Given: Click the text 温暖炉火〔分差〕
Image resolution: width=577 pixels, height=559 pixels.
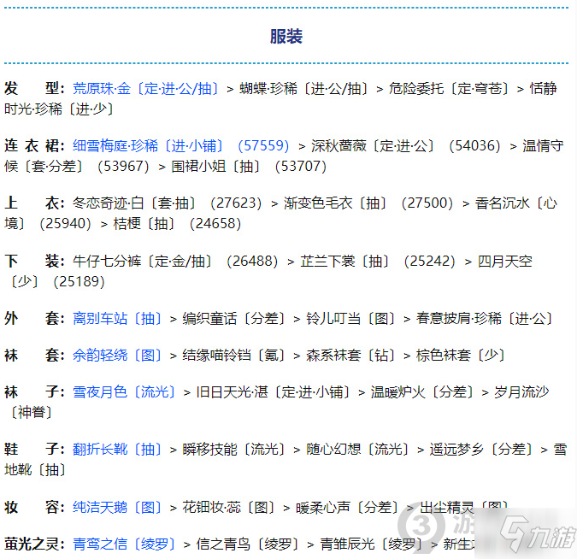Looking at the screenshot, I should 422,392.
